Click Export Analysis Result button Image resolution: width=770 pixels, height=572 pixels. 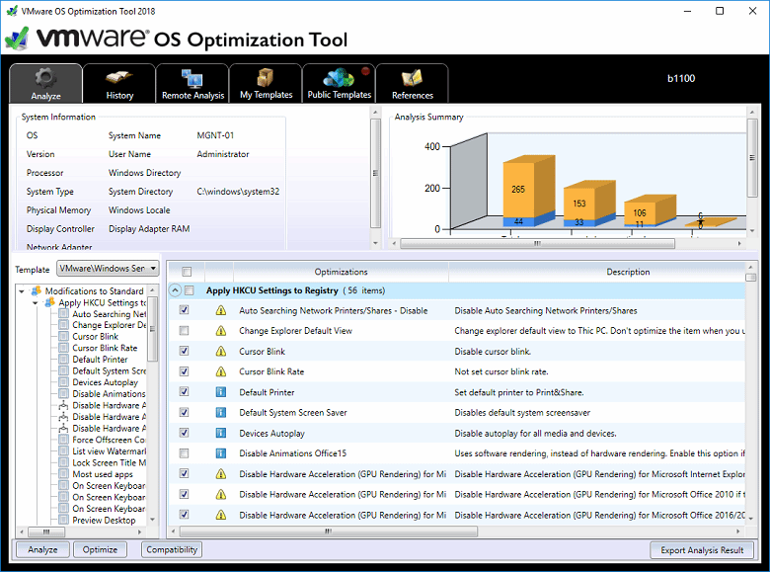click(702, 550)
